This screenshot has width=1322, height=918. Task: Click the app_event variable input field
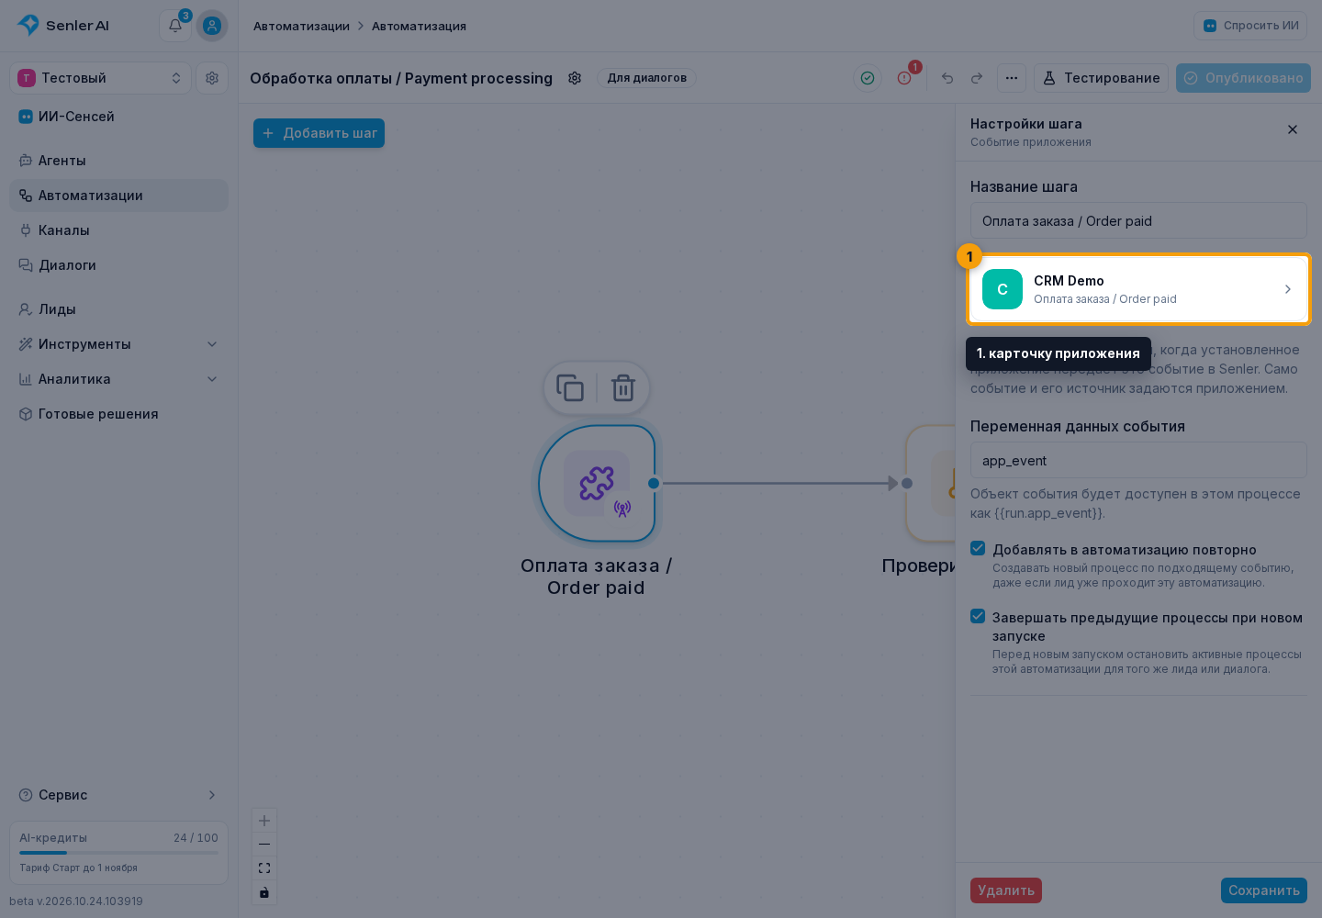click(1138, 461)
